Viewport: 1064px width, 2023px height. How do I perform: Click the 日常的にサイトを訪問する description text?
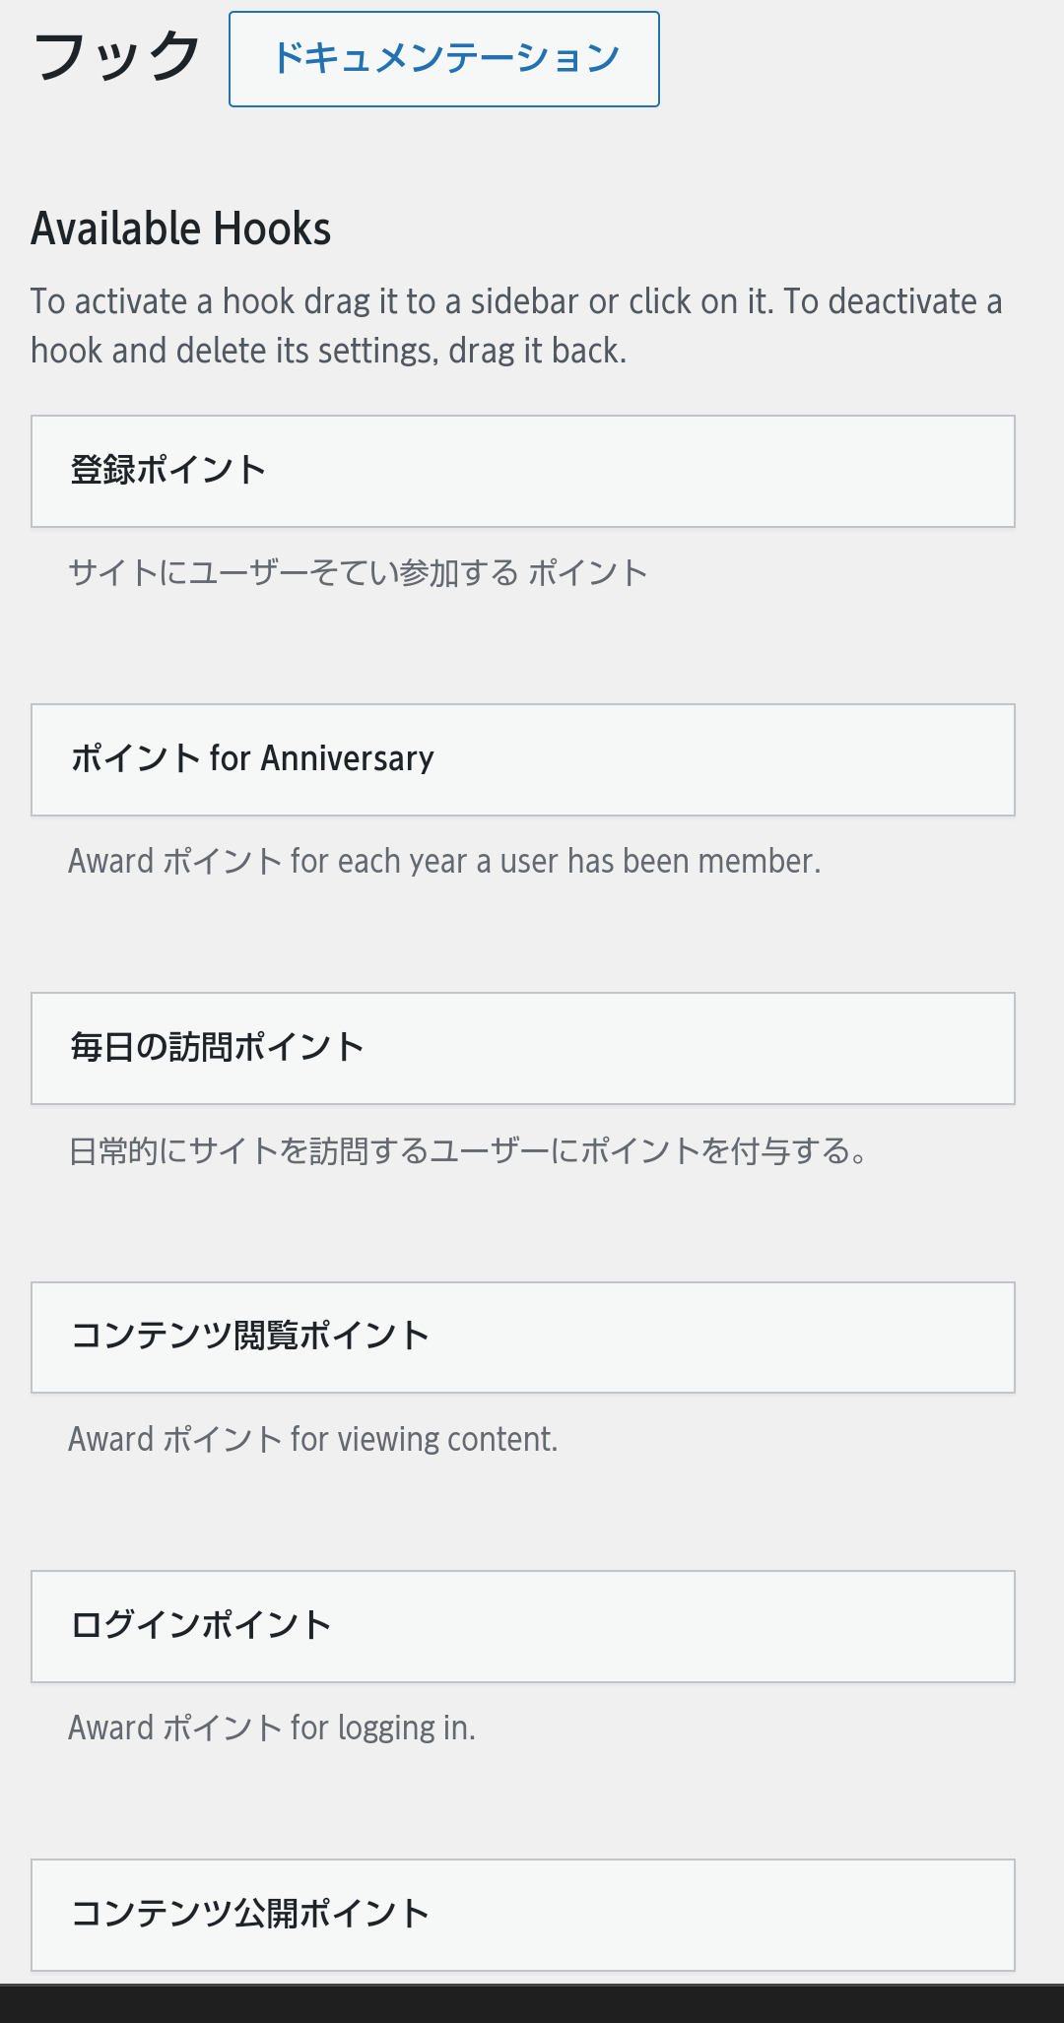468,1150
